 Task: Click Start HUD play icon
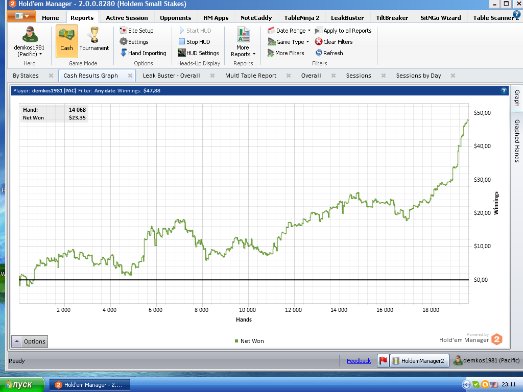point(181,30)
